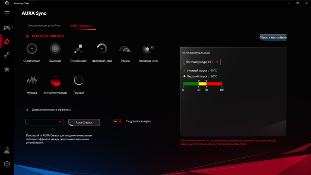The width and height of the screenshot is (311, 175).
Task: Expand the arrow next to gamepad icon
Action: click(12, 27)
